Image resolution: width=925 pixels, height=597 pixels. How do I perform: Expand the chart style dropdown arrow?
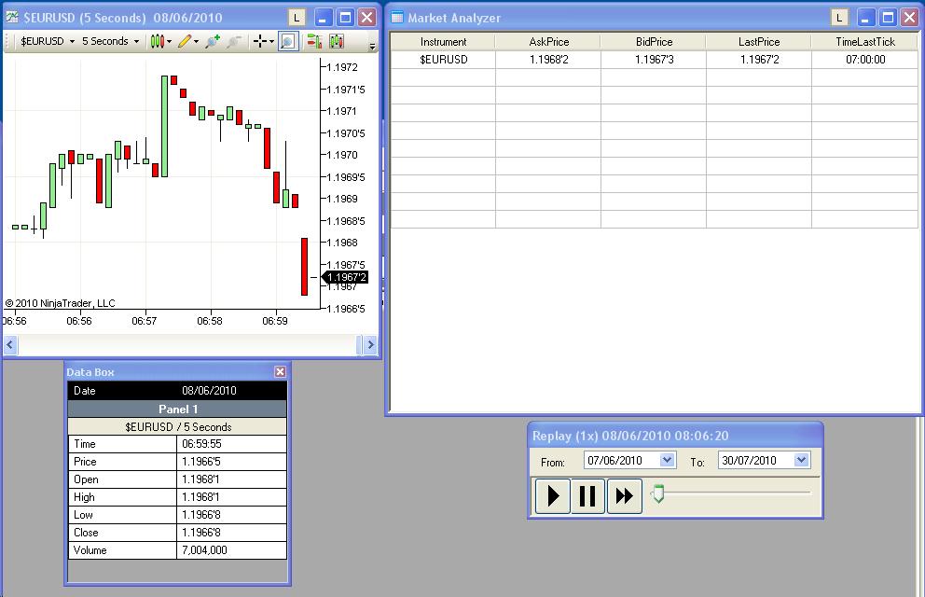(x=170, y=42)
